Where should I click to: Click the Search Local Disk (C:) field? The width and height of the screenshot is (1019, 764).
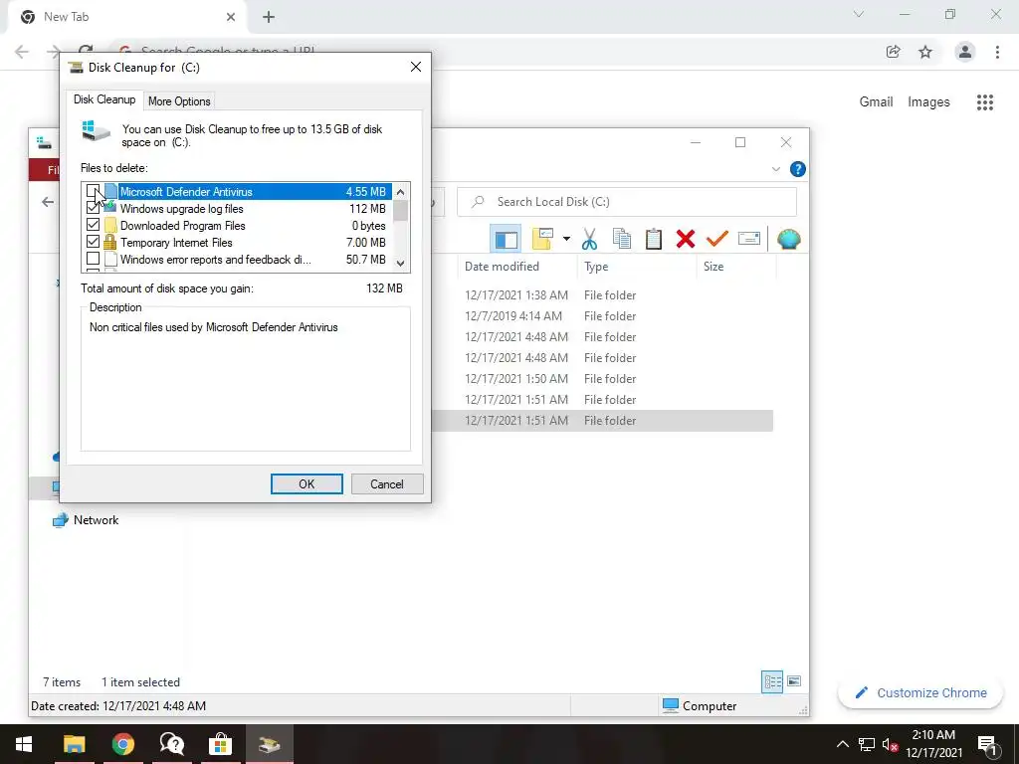pos(627,202)
